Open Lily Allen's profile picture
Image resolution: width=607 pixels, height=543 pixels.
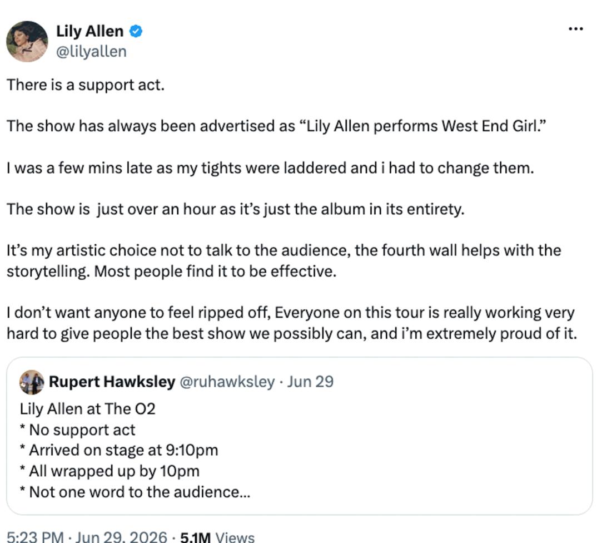(27, 42)
